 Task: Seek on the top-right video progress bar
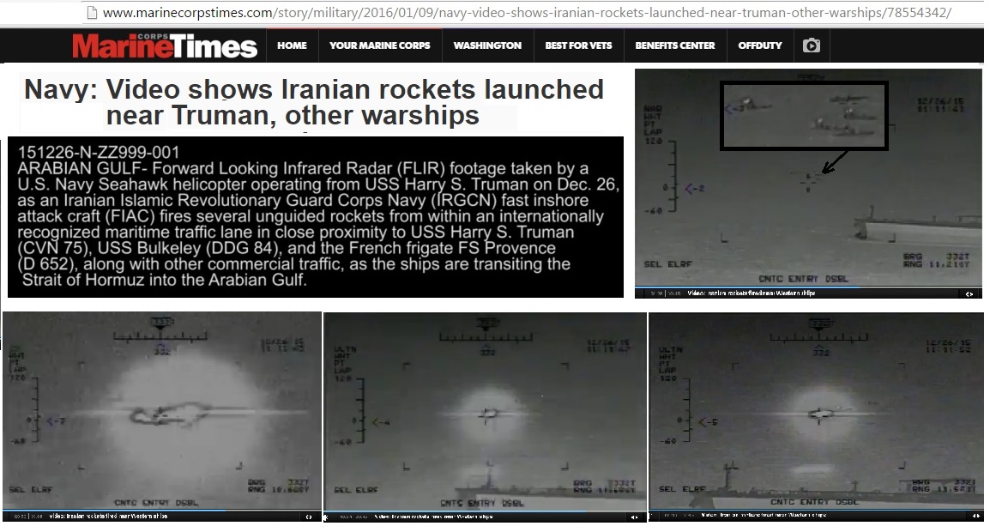[x=808, y=288]
